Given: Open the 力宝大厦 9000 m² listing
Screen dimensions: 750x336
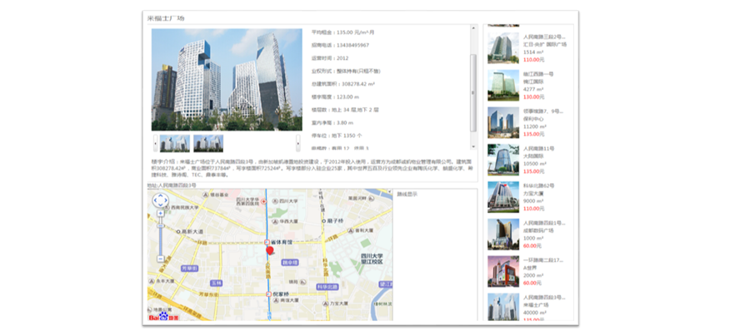Looking at the screenshot, I should coord(528,196).
